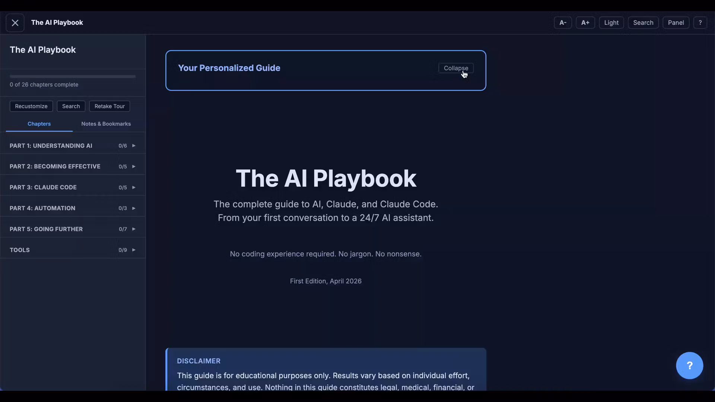
Task: Click 'No coding experience required' line
Action: [326, 254]
